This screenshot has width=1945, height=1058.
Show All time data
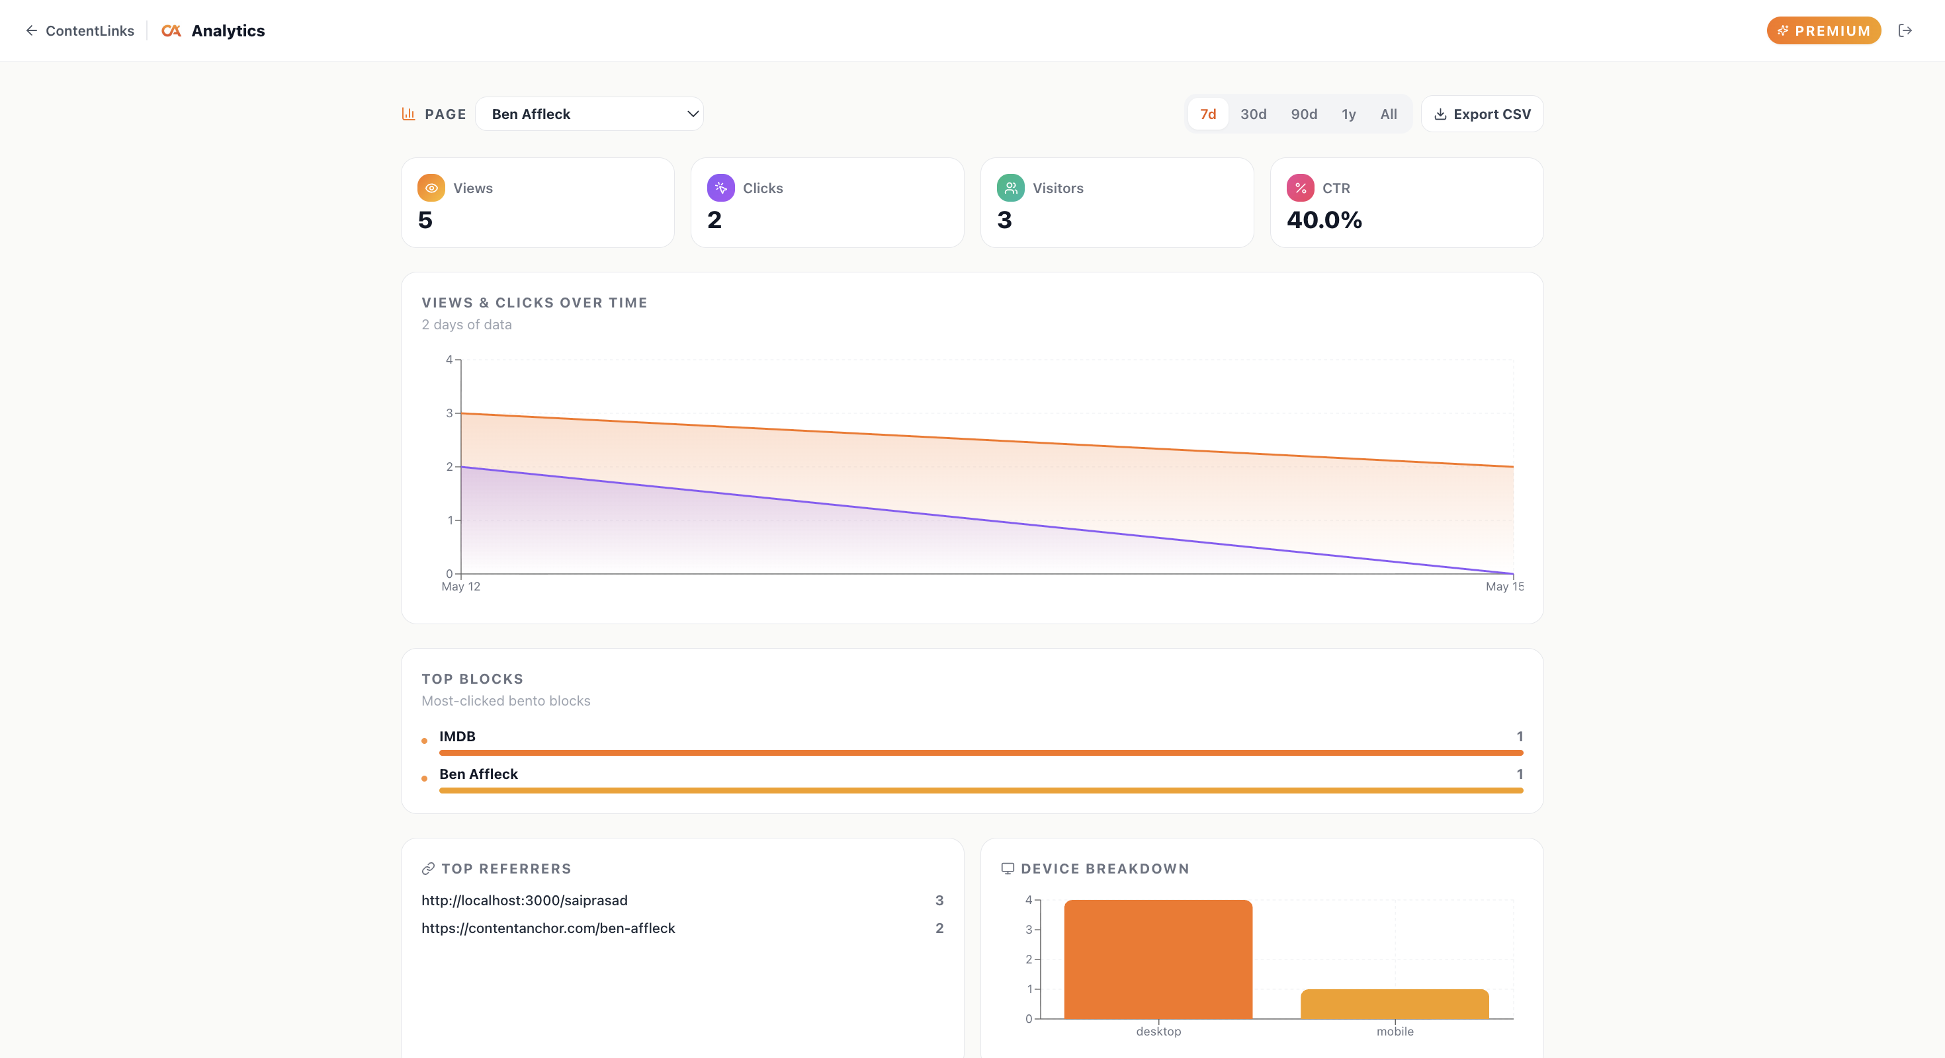tap(1389, 114)
